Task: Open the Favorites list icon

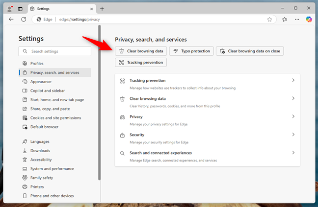Action: click(285, 20)
